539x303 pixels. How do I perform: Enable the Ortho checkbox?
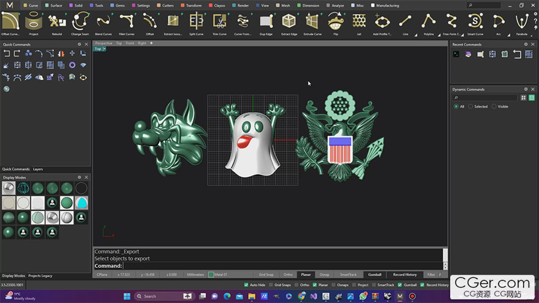[x=297, y=285]
